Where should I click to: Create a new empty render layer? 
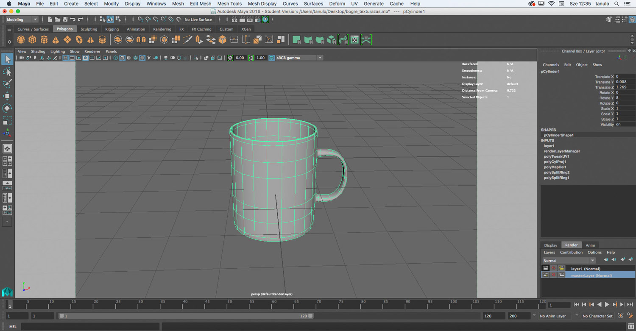point(622,259)
